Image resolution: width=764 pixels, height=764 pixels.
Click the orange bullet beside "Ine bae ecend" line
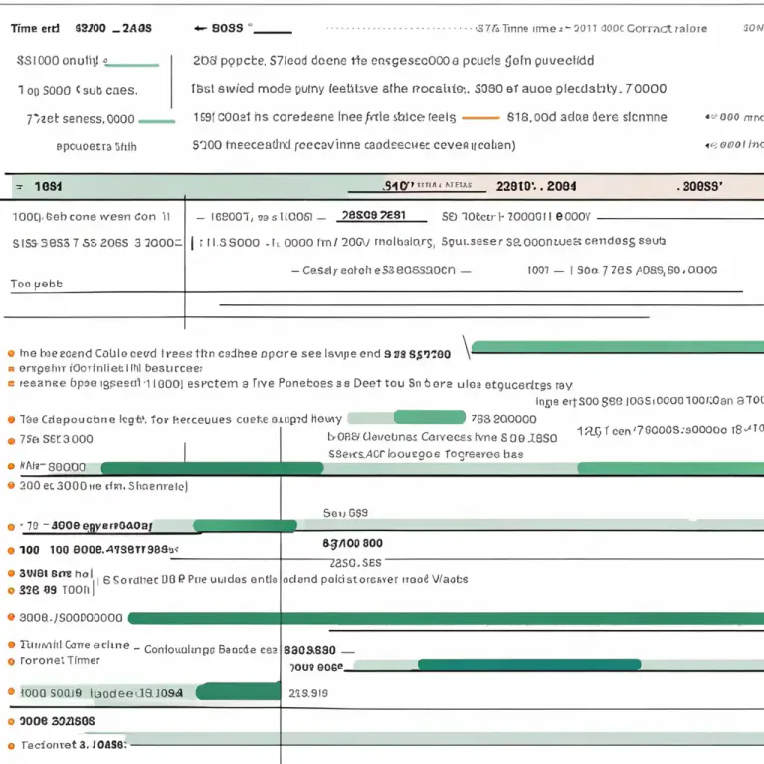[11, 354]
